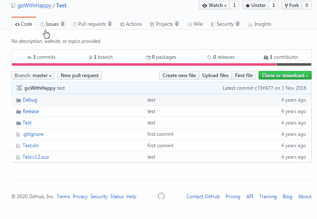Click the Fork button
This screenshot has width=317, height=219.
(292, 5)
